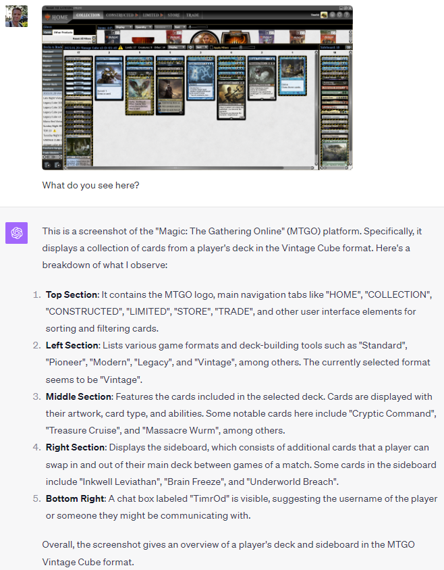Switch to the COLLECTION tab
The image size is (444, 570).
(x=88, y=15)
